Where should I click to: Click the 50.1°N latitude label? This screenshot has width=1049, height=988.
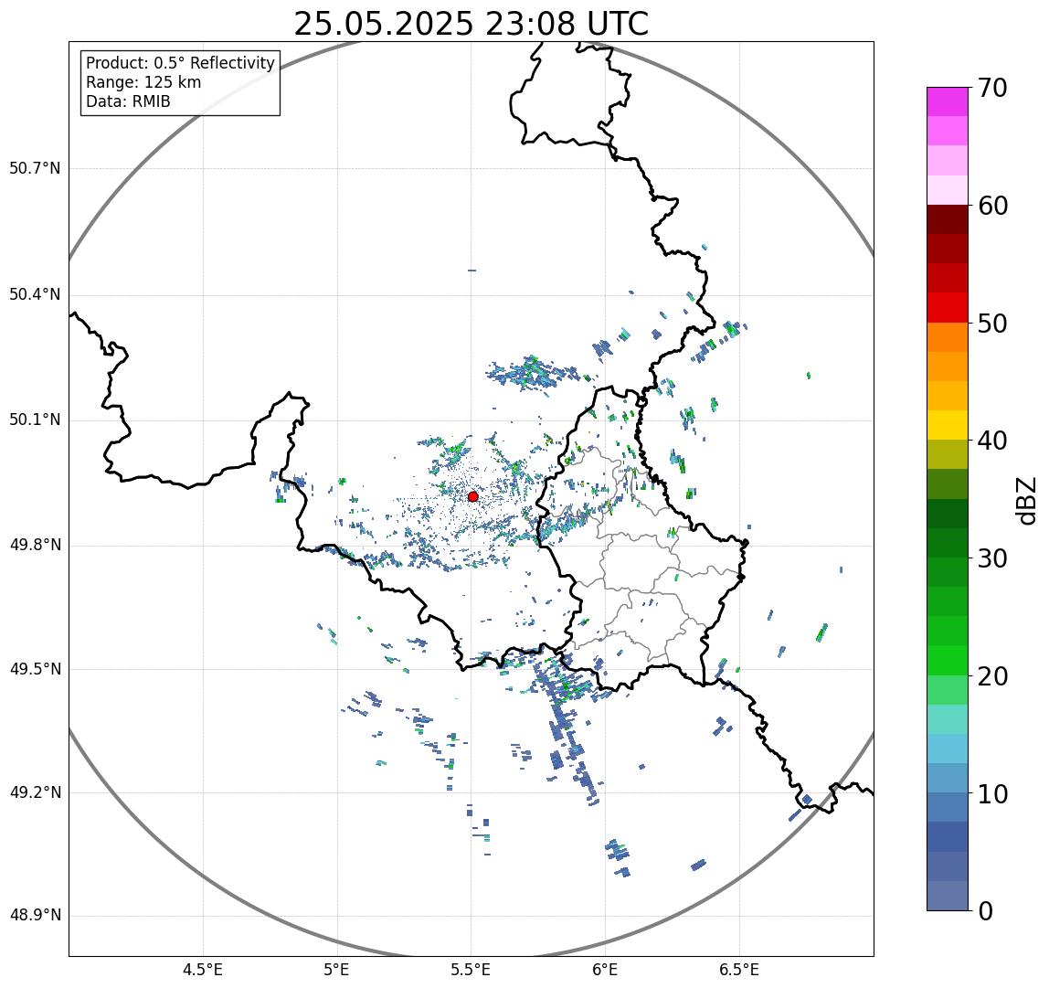35,420
